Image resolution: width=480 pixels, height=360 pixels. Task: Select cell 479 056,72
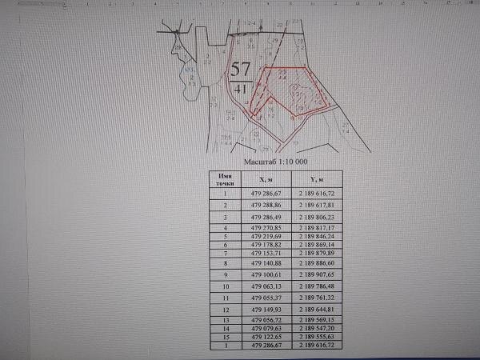pyautogui.click(x=266, y=320)
